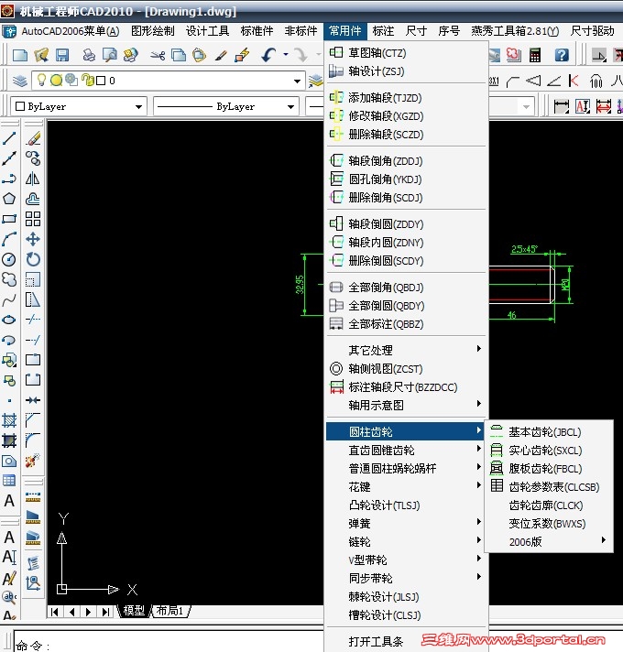Open the layer selection dropdown

click(x=297, y=81)
